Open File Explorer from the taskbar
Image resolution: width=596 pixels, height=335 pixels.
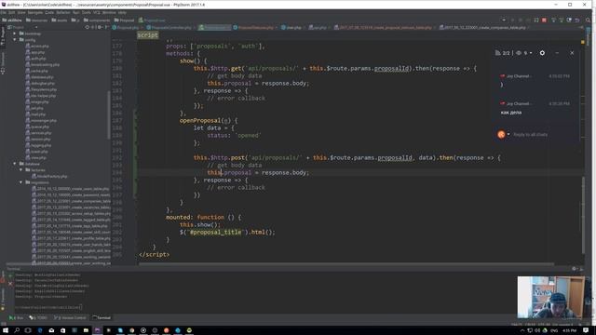tap(86, 330)
